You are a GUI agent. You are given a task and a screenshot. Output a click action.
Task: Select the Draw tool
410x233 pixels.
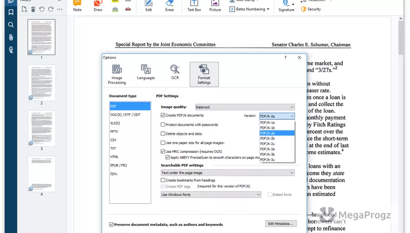(98, 6)
